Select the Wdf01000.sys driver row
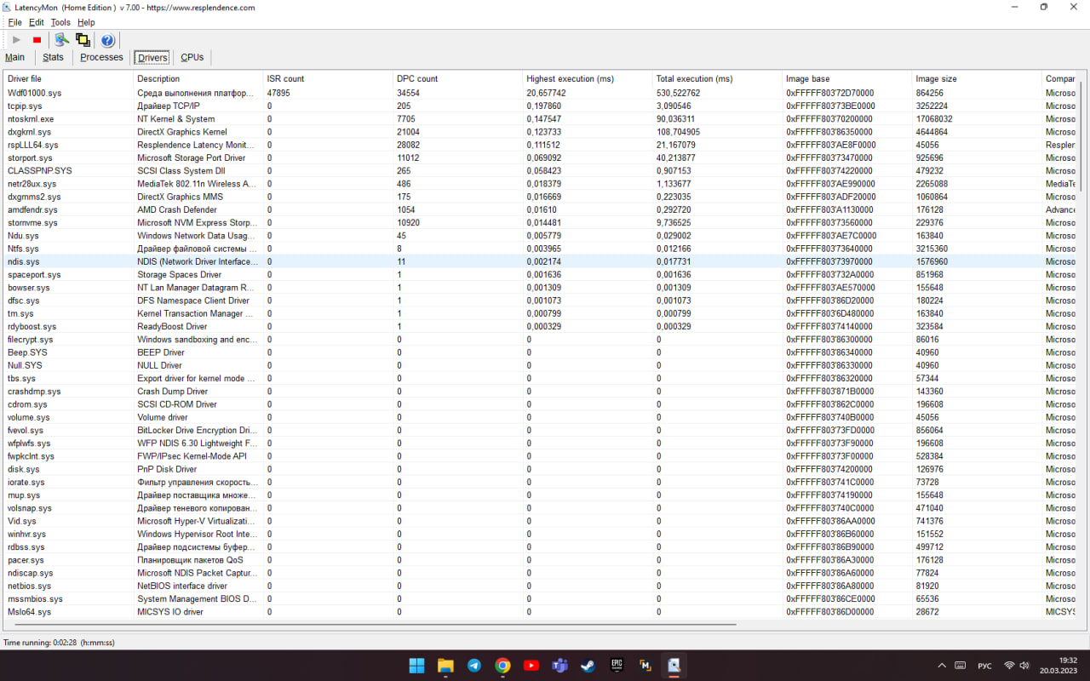This screenshot has height=681, width=1090. tap(539, 93)
